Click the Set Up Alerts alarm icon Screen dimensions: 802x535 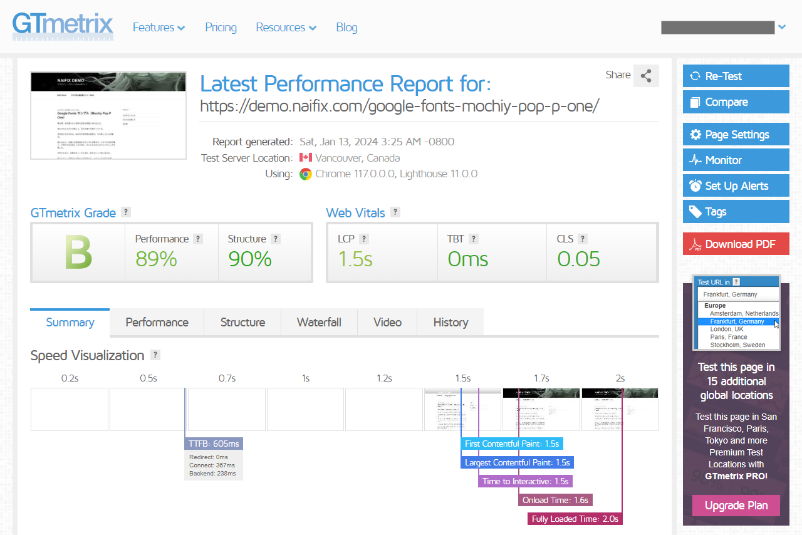coord(695,185)
